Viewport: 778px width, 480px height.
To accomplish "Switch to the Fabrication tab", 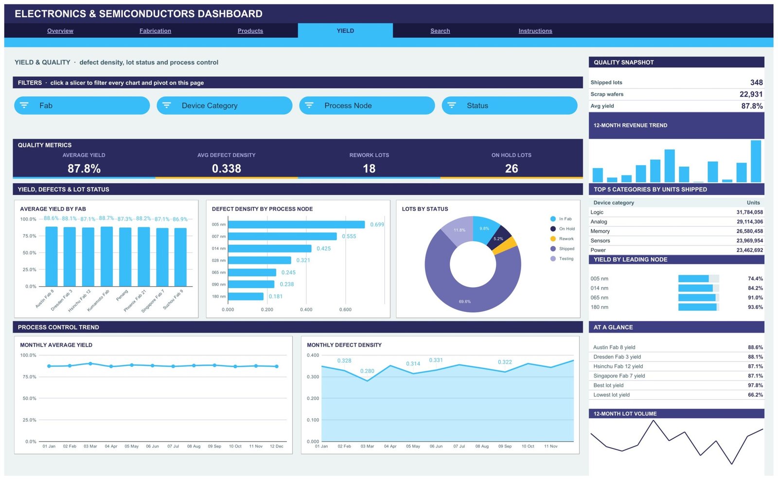I will [155, 31].
